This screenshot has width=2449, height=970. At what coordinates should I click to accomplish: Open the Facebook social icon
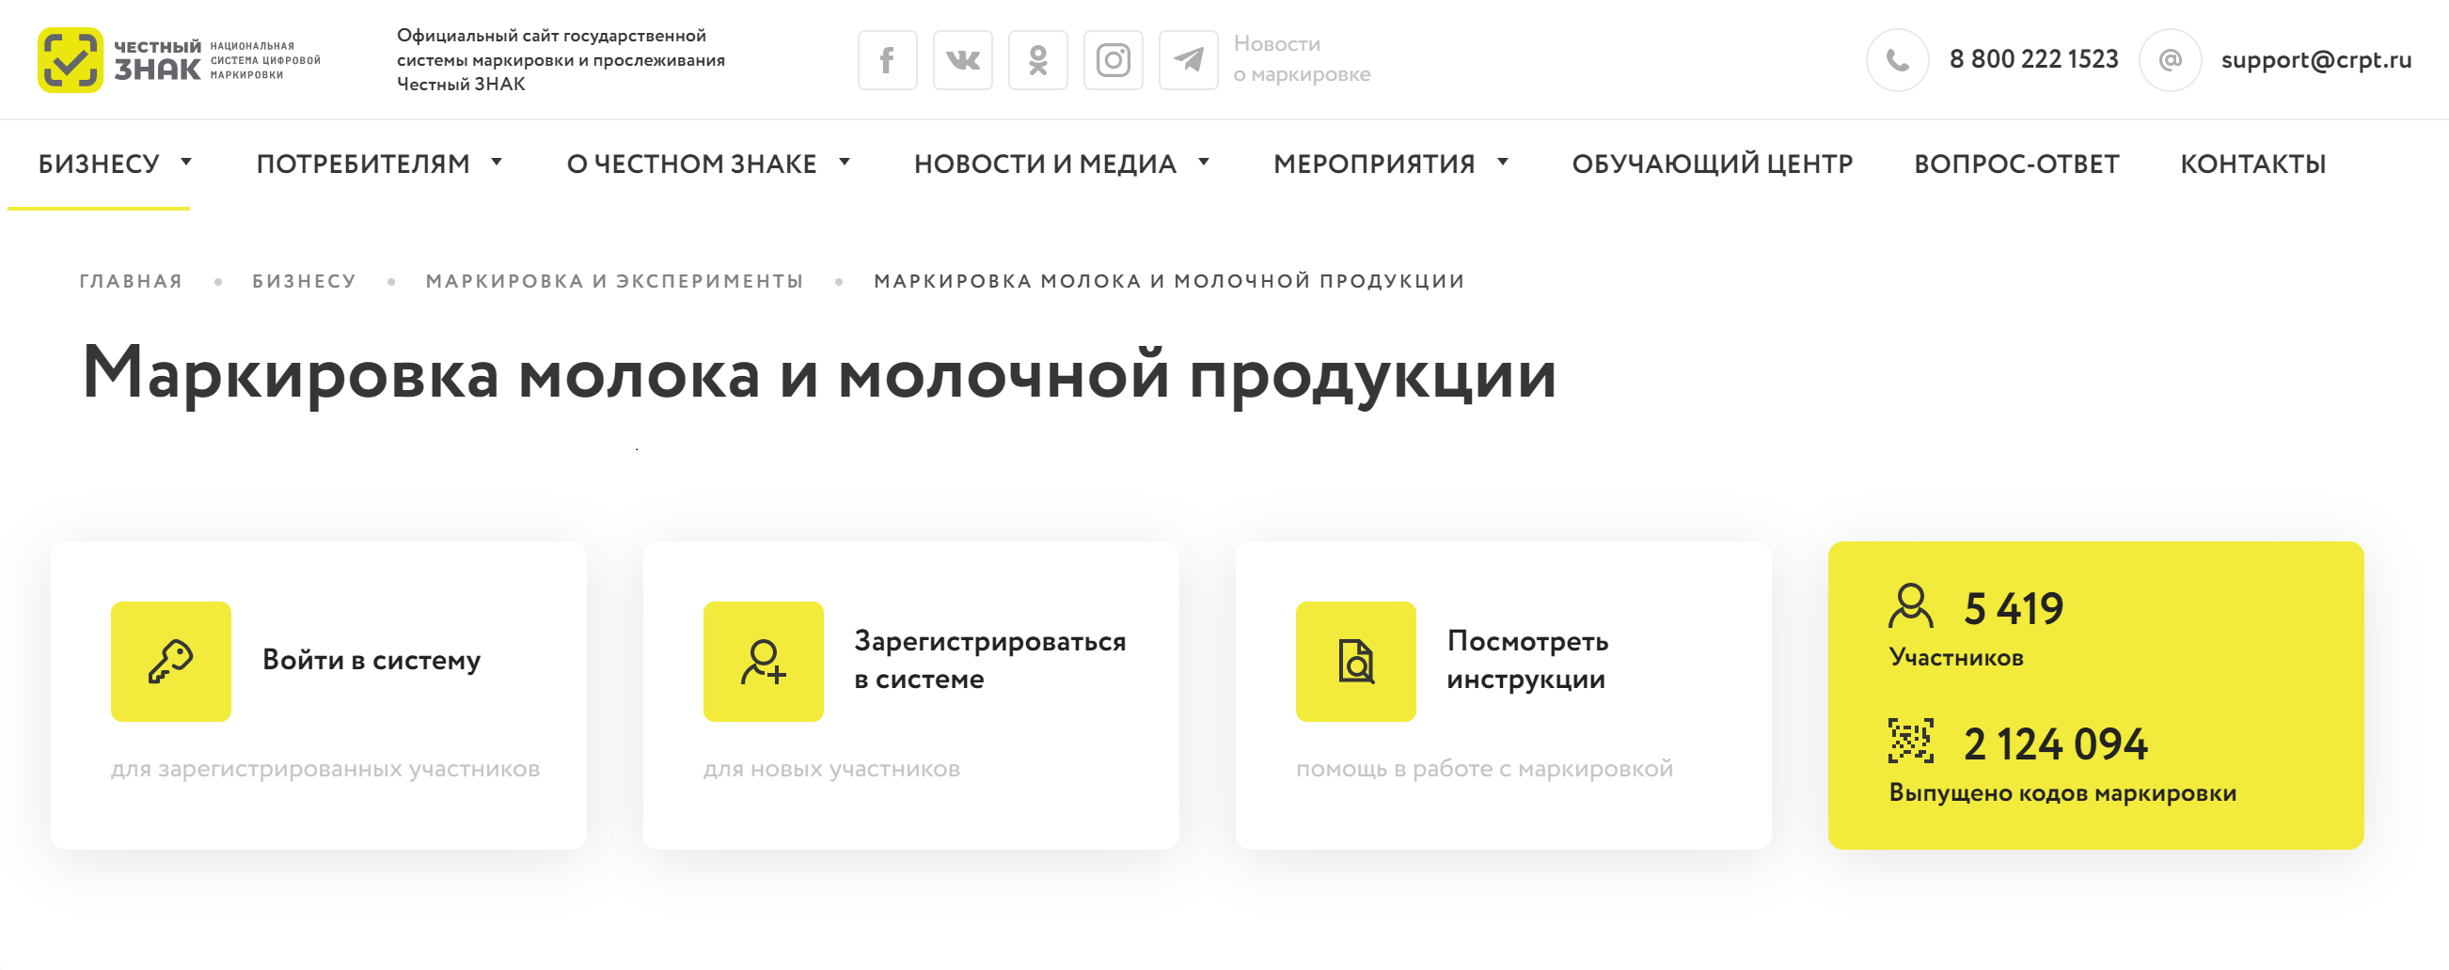(x=887, y=60)
